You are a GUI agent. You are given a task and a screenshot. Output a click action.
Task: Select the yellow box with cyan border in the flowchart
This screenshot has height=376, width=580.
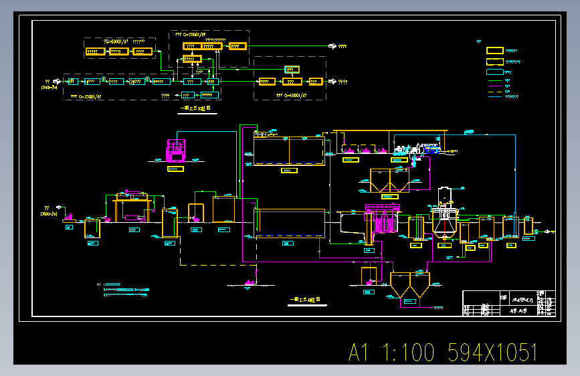292,70
